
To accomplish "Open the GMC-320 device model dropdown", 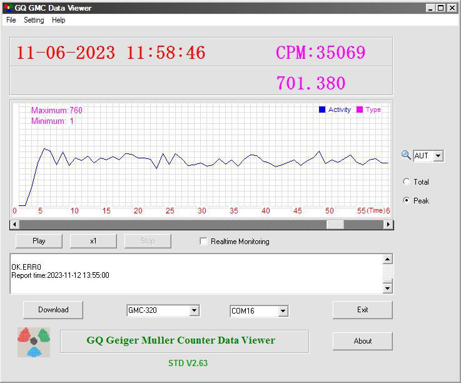I will pyautogui.click(x=194, y=310).
